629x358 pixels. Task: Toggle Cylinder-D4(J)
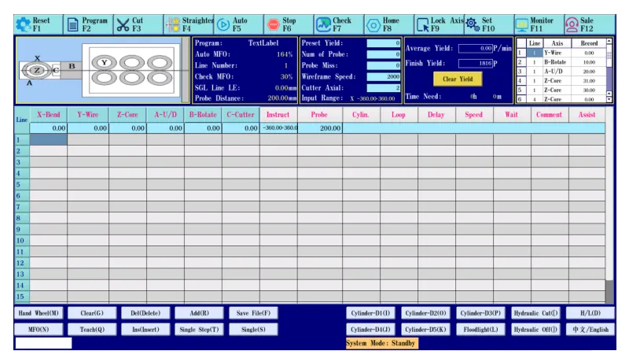[370, 330]
